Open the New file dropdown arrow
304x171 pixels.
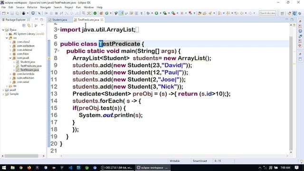tap(8, 13)
